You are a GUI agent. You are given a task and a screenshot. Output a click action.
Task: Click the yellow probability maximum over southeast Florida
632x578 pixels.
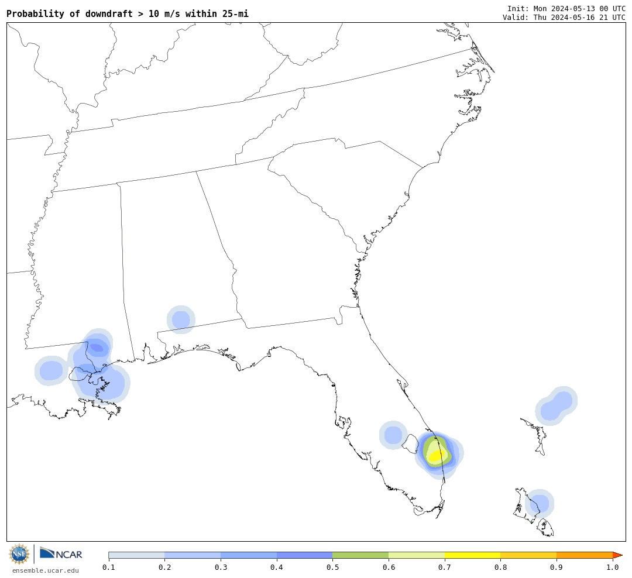(x=436, y=456)
